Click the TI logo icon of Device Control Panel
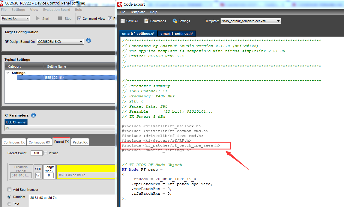 tap(1, 3)
